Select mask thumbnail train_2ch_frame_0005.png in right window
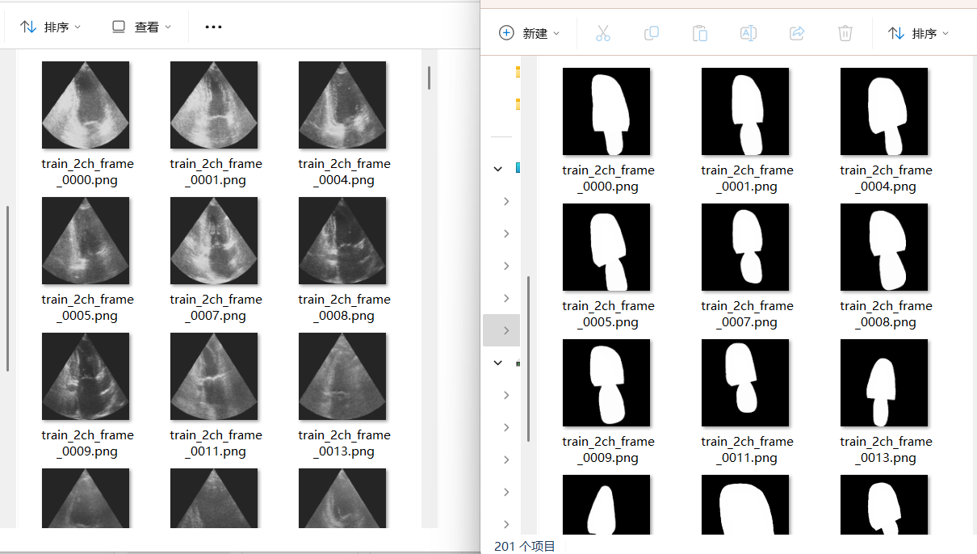 tap(606, 247)
